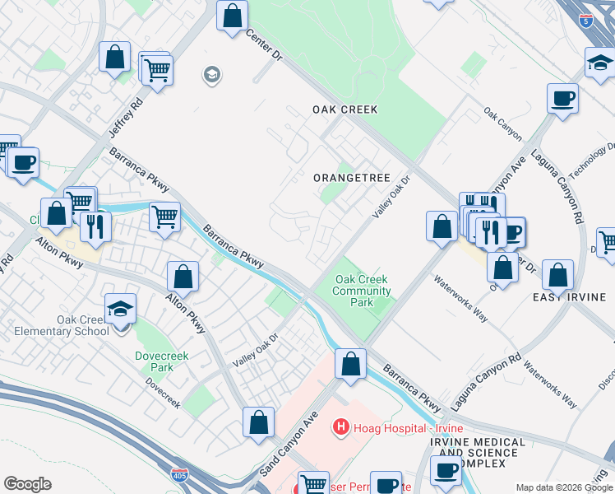Click the Technology Dr street label
Viewport: 615px width, 494px height.
(591, 161)
